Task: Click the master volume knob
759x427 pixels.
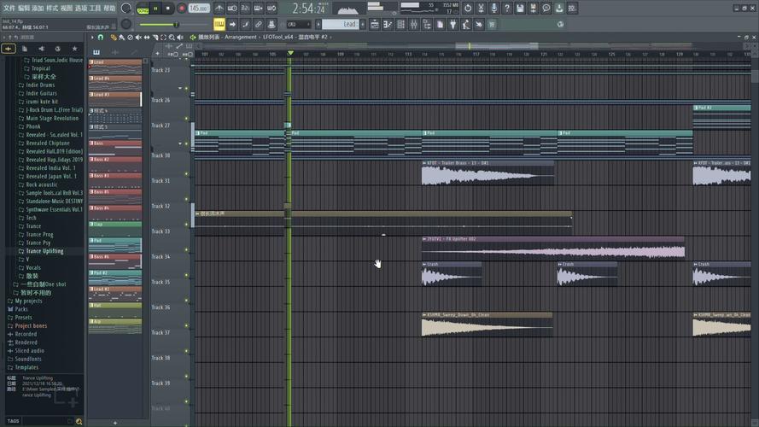Action: (126, 9)
